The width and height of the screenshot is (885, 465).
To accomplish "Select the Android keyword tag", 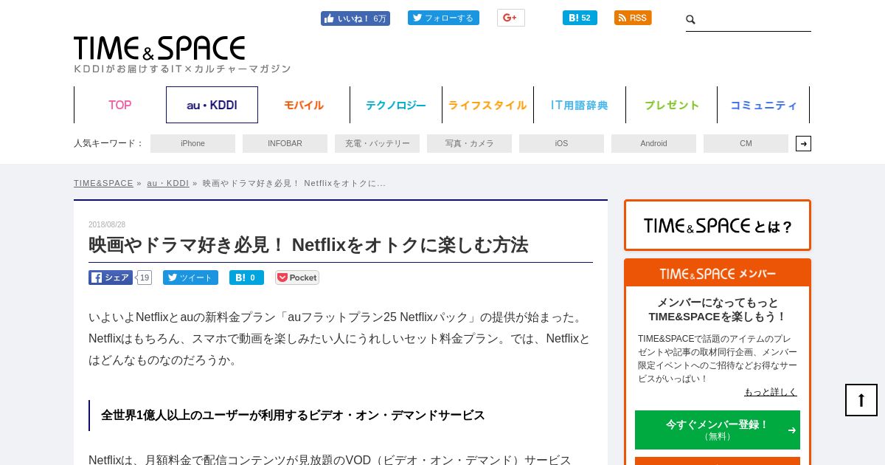I will click(x=653, y=143).
